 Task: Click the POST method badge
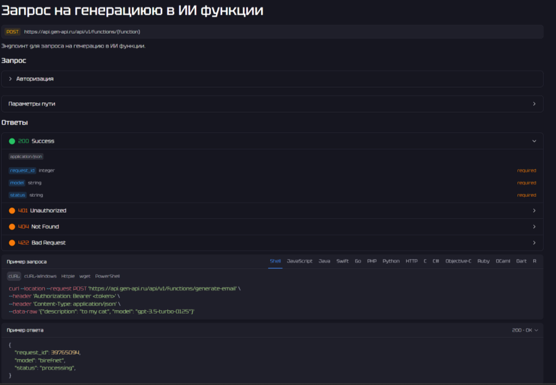pyautogui.click(x=12, y=32)
